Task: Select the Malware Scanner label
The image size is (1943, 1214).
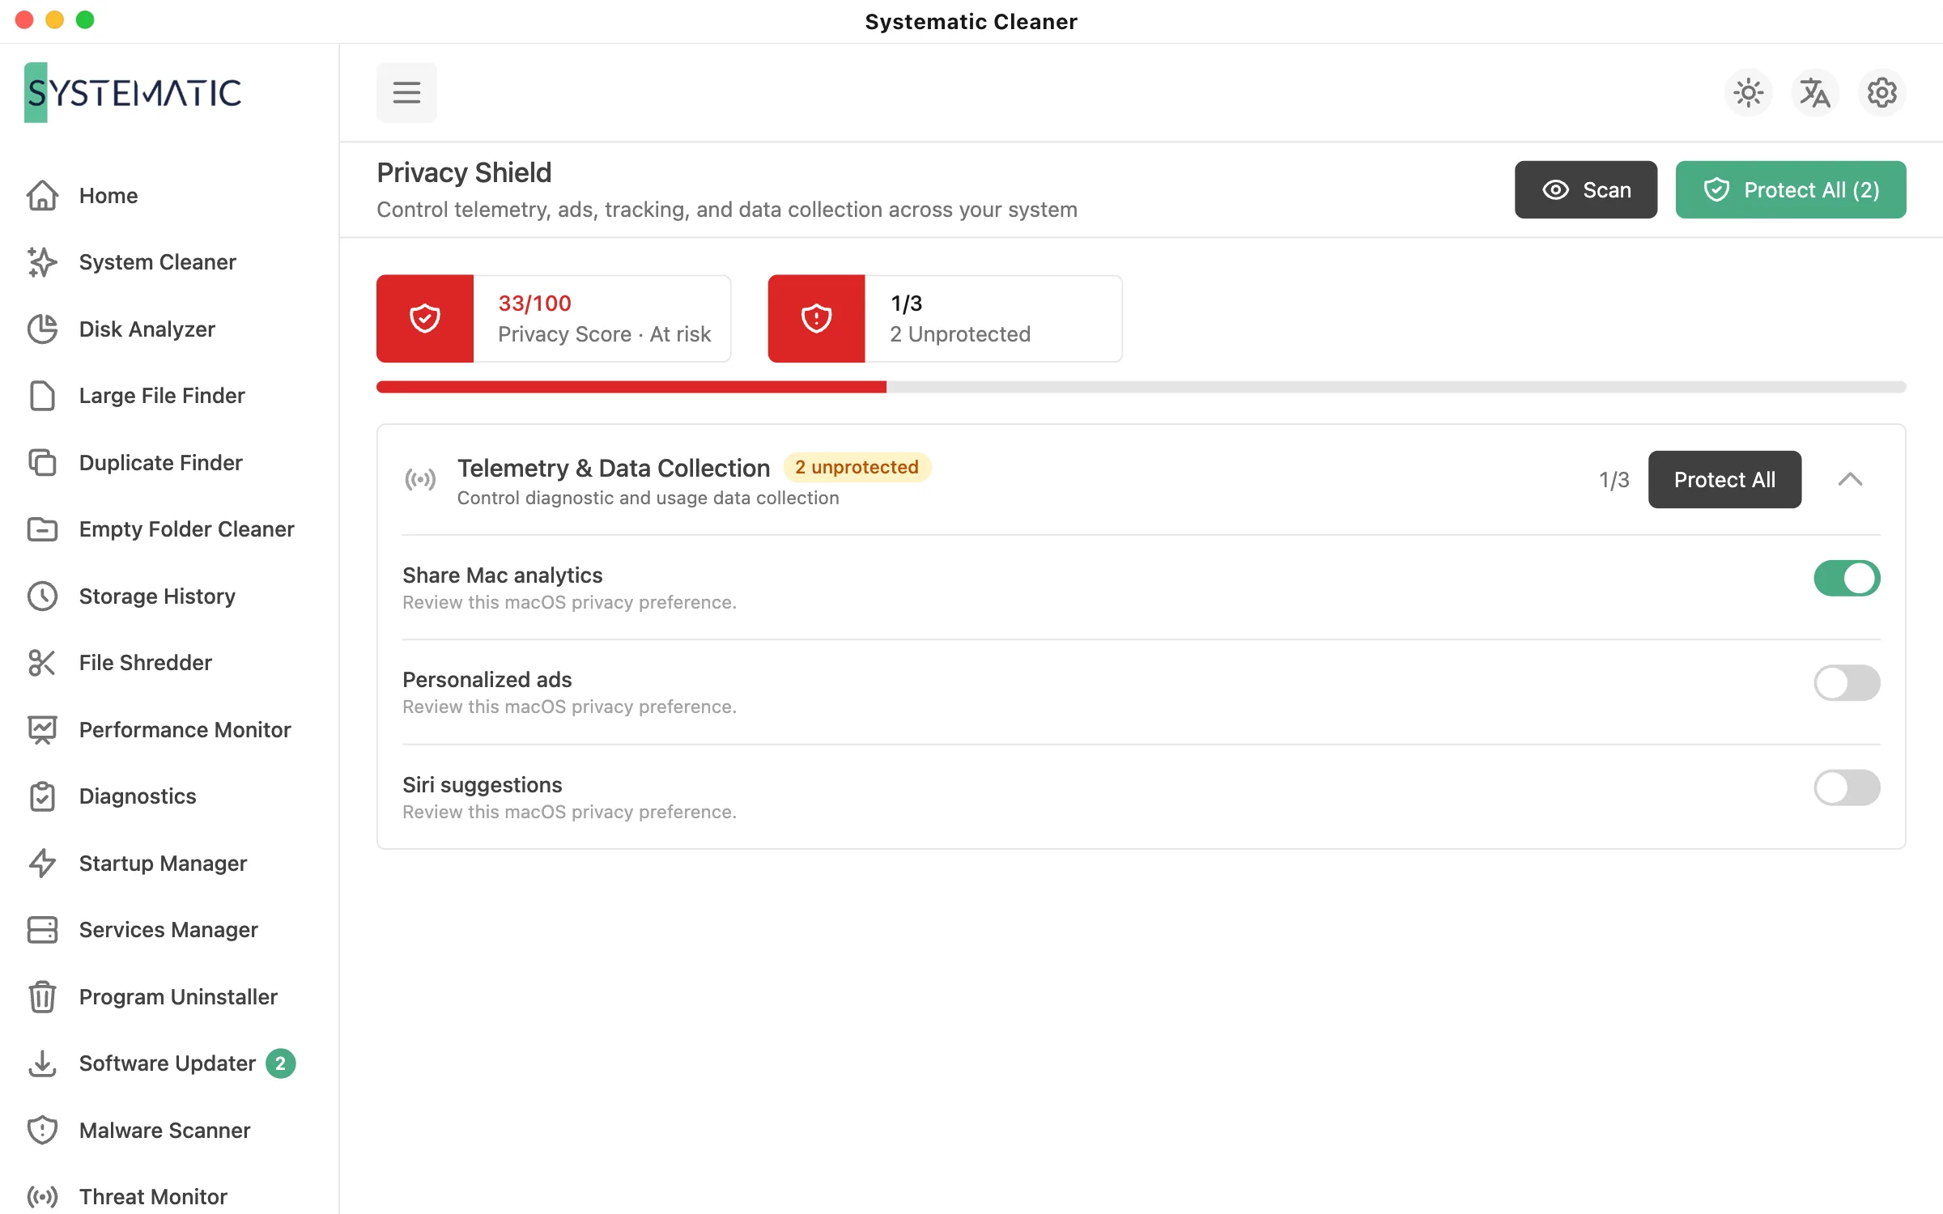Action: point(164,1130)
